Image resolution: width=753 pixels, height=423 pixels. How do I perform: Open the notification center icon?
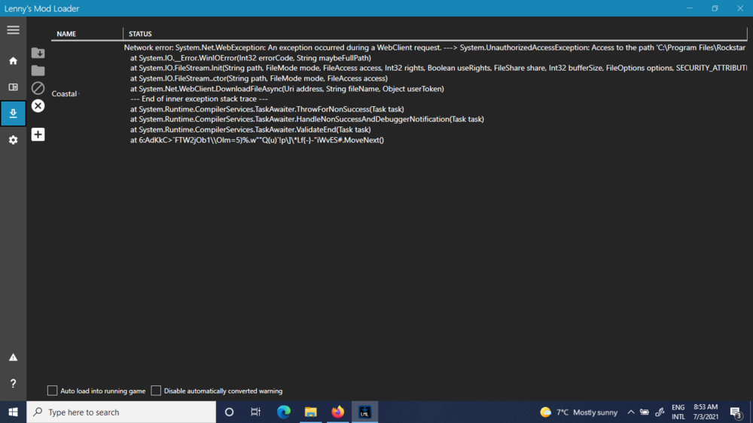click(735, 412)
